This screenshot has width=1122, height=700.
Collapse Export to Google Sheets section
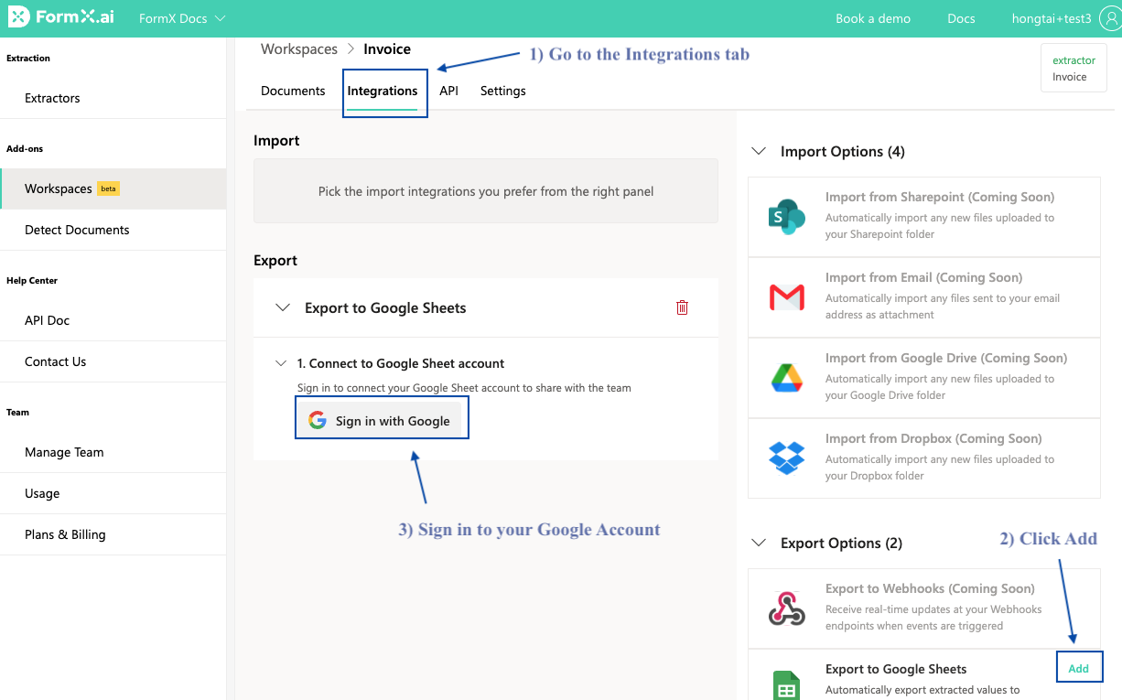click(283, 307)
